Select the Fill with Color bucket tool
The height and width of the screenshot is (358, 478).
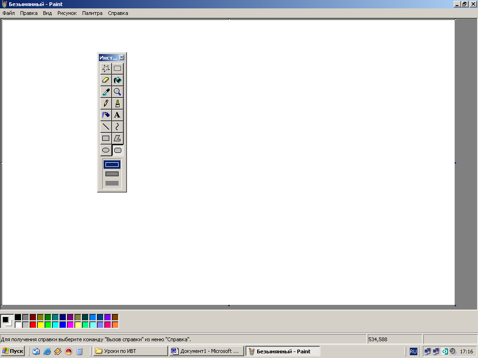pyautogui.click(x=118, y=80)
